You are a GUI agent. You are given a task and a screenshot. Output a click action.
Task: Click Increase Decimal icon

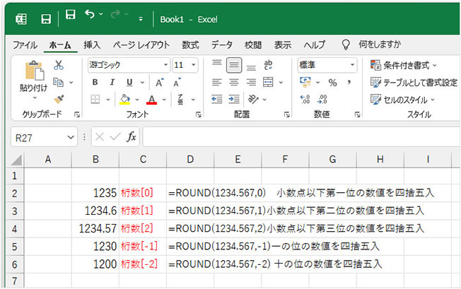[305, 99]
